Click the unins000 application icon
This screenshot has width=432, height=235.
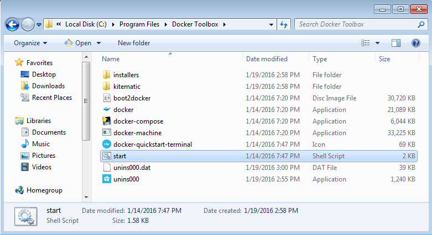pos(107,179)
